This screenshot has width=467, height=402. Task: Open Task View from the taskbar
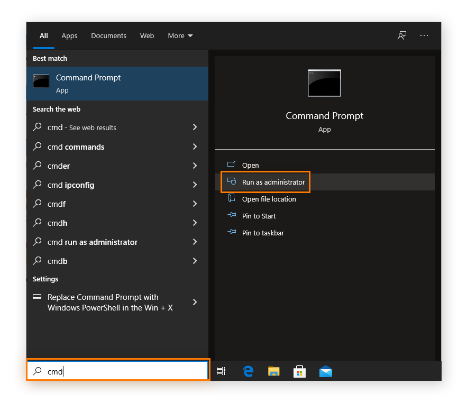pos(221,371)
